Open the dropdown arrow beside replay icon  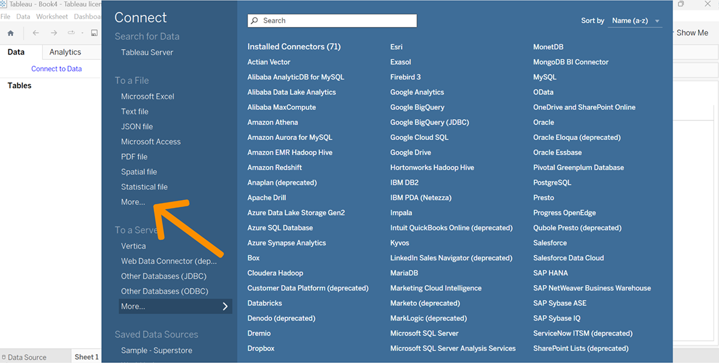point(81,33)
